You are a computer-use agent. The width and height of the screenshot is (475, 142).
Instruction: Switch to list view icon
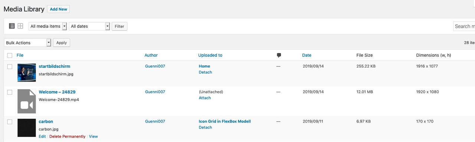pyautogui.click(x=12, y=26)
